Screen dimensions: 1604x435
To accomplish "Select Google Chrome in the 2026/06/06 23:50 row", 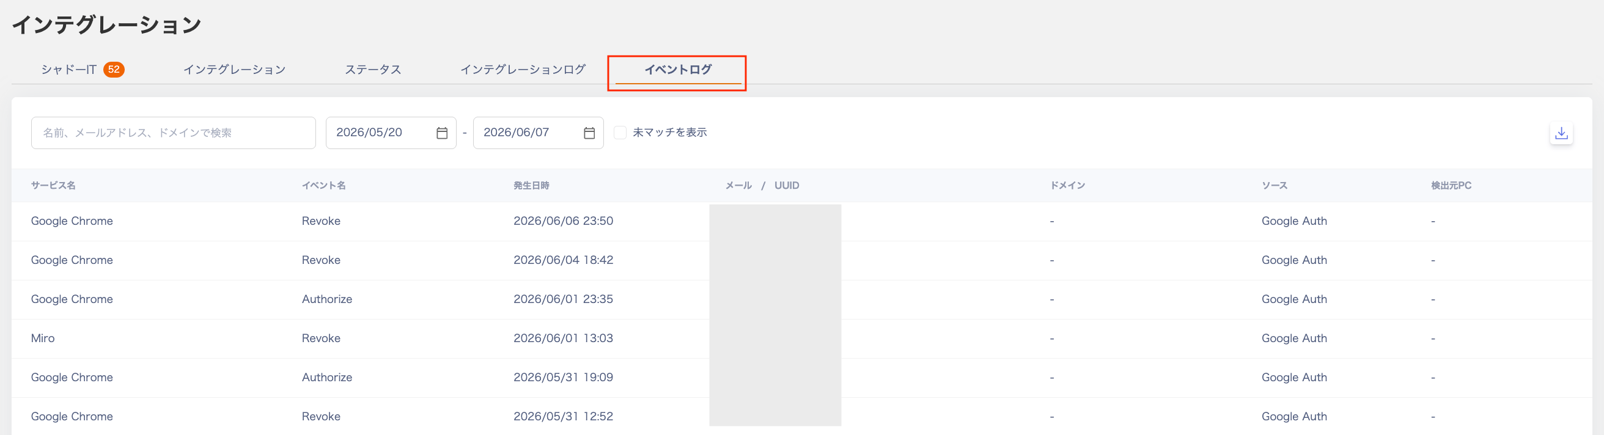I will point(72,221).
